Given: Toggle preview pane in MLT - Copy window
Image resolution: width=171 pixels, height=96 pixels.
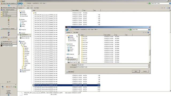Looking at the screenshot, I should click(167, 8).
